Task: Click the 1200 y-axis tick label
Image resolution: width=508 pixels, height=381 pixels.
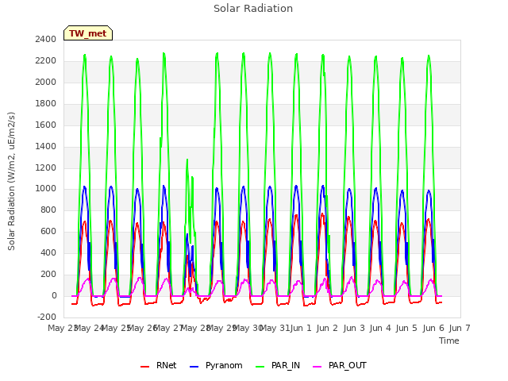Action: tap(46, 167)
